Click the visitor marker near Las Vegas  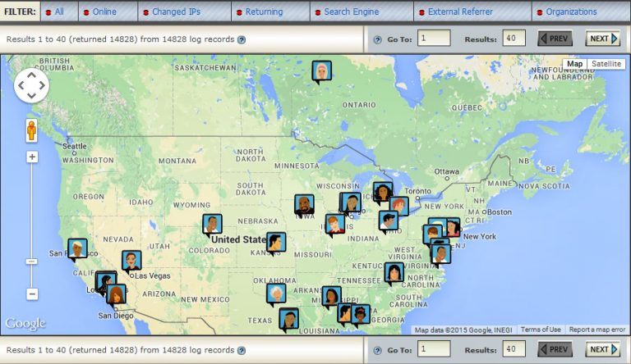point(131,261)
